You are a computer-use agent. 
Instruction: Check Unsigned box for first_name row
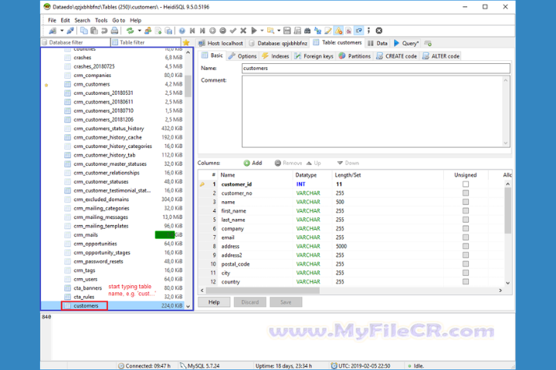pos(466,210)
